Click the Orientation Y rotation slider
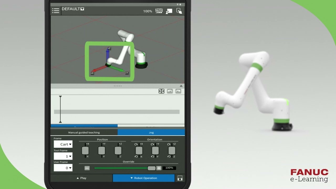Screen dimensions: 336x189 coord(155,150)
